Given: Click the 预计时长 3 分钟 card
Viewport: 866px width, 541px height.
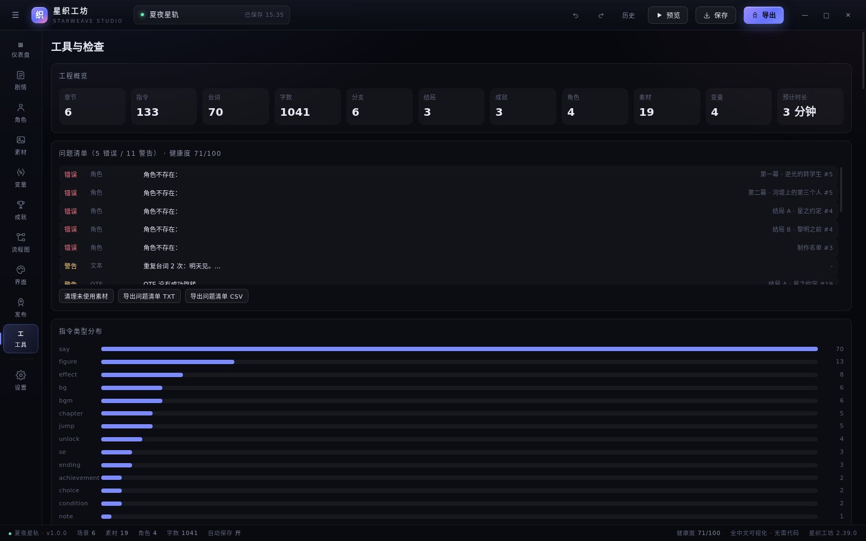Looking at the screenshot, I should [810, 107].
